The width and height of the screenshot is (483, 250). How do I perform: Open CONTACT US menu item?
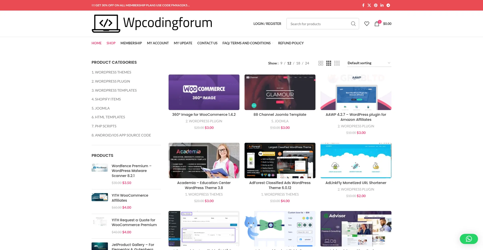(x=207, y=43)
